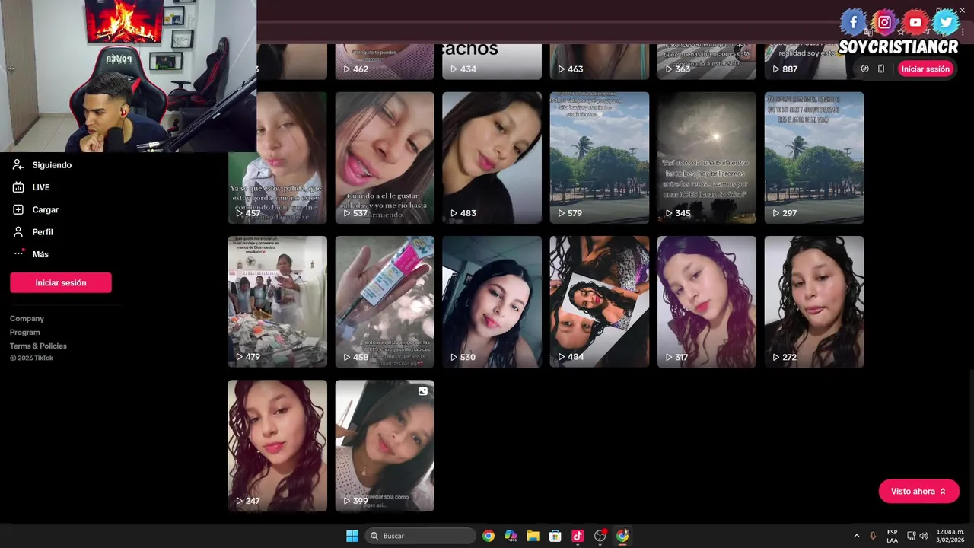Screen dimensions: 974x548
Task: Open the photo collage video with 484 views
Action: 600,302
